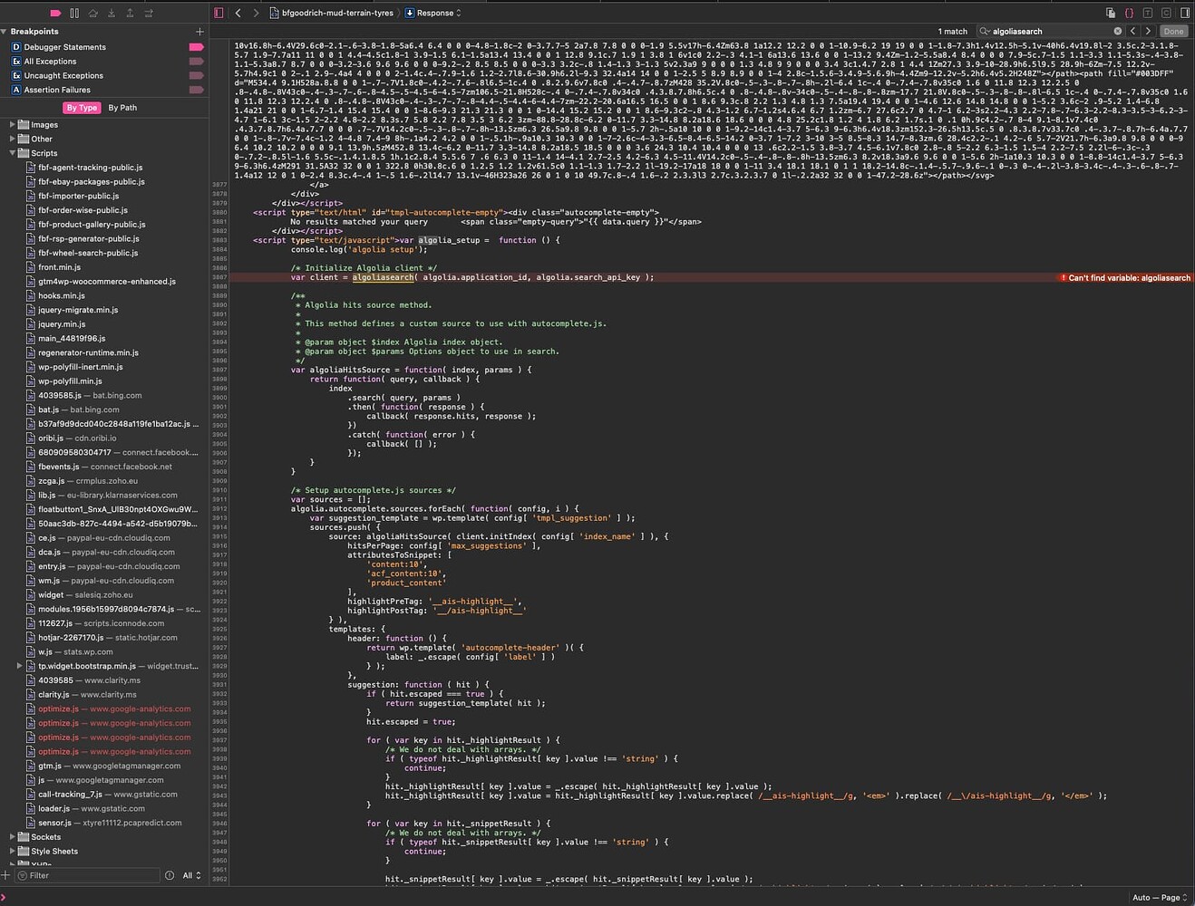Toggle the type annotations T icon
Viewport: 1195px width, 906px height.
click(x=1148, y=13)
